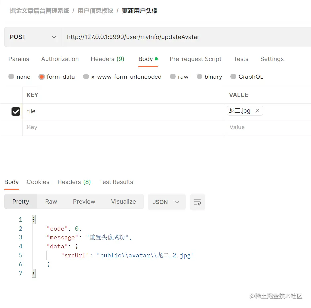This screenshot has width=311, height=308.
Task: Open the request Headers (9) tab
Action: tap(108, 59)
